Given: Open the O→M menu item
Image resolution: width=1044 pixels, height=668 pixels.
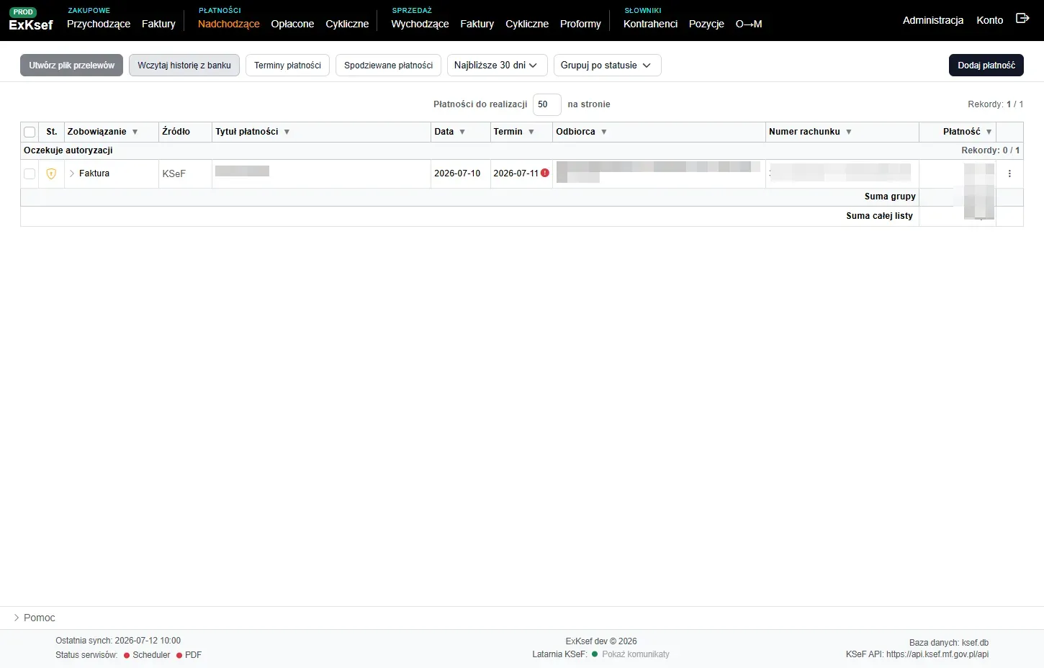Looking at the screenshot, I should click(x=749, y=24).
